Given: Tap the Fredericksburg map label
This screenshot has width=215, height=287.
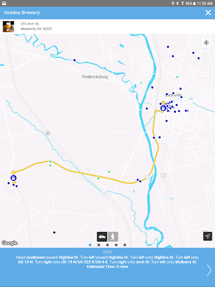Looking at the screenshot, I should point(95,77).
